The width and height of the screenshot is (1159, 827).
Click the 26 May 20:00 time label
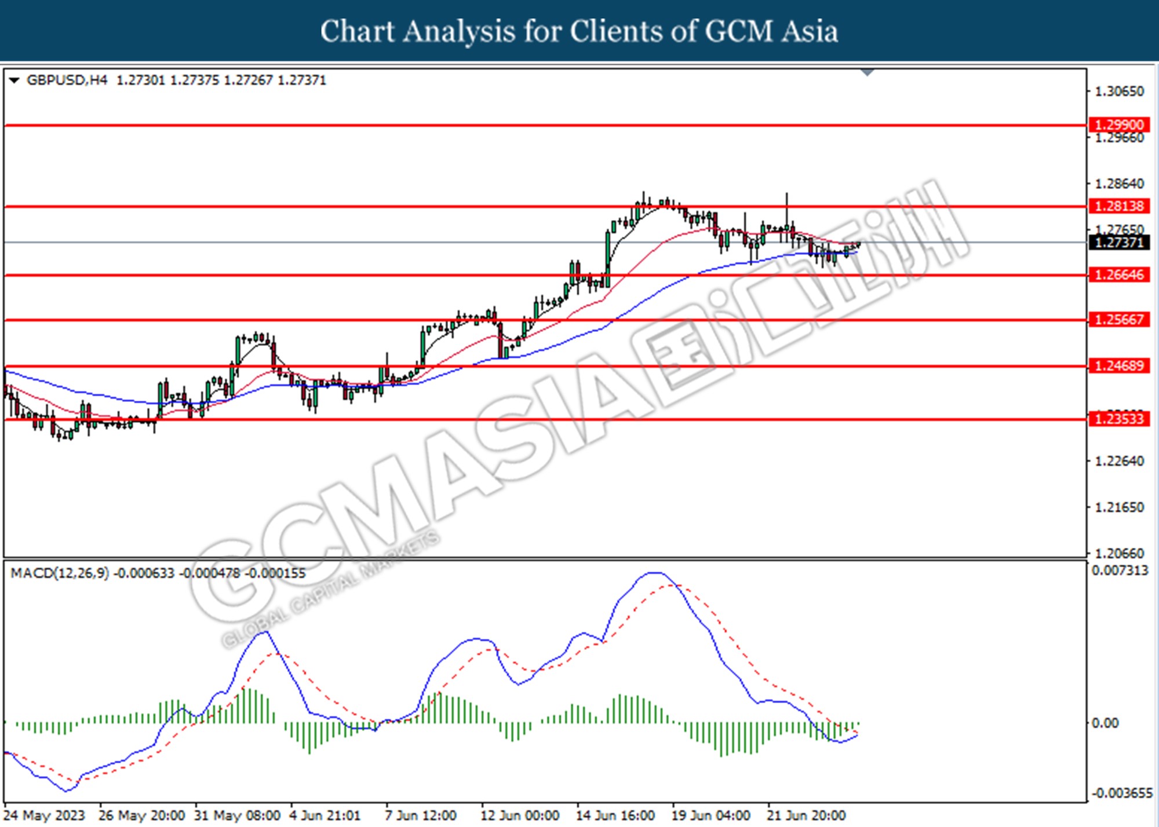(142, 815)
